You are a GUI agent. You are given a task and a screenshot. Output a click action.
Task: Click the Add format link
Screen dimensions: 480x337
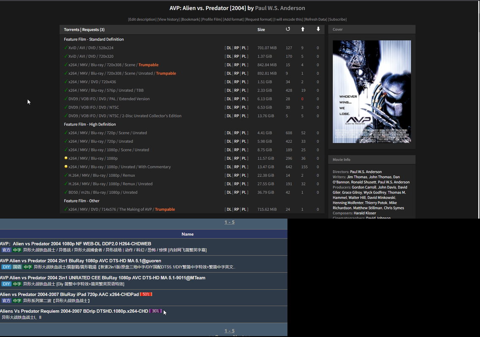[x=233, y=19]
